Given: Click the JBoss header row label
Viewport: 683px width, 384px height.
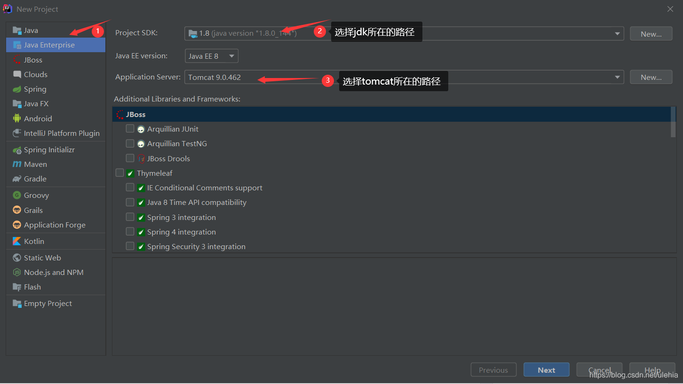Looking at the screenshot, I should coord(135,115).
